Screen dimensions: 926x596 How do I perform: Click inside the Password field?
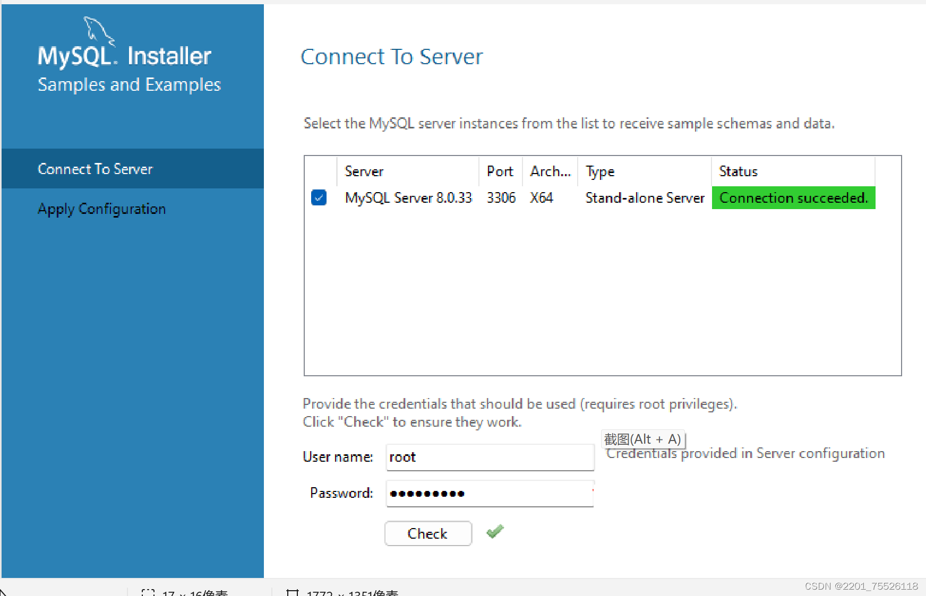coord(489,493)
